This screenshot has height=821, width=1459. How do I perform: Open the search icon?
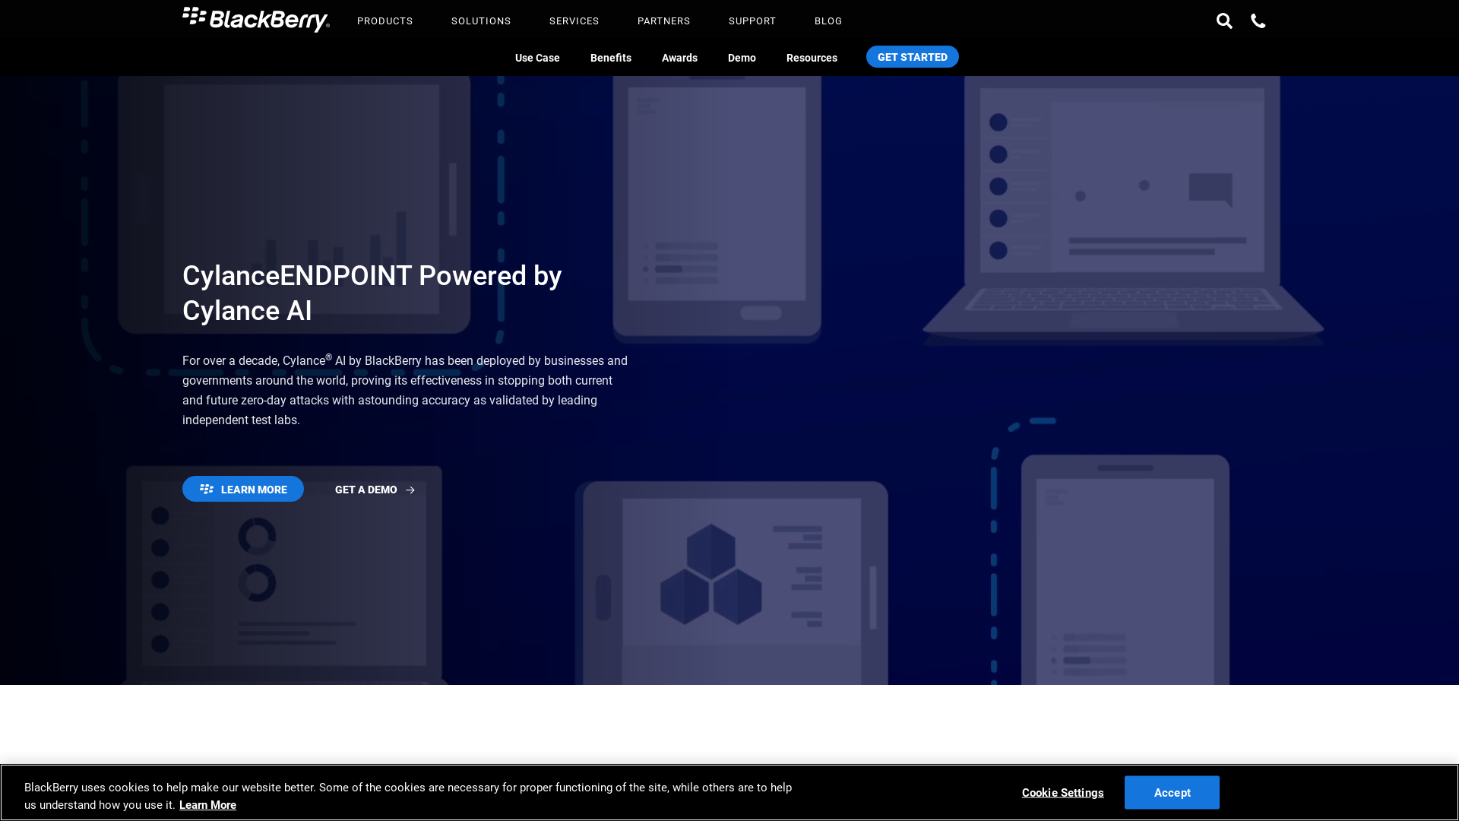1224,21
